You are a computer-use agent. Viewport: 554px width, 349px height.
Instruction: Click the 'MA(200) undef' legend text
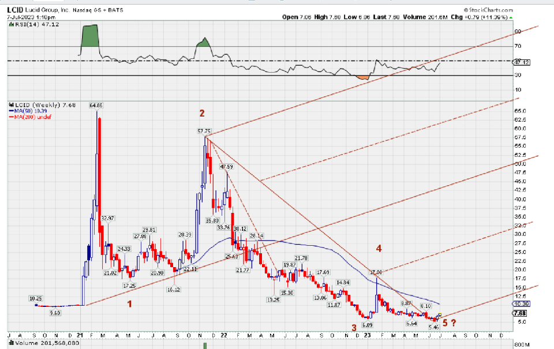32,117
